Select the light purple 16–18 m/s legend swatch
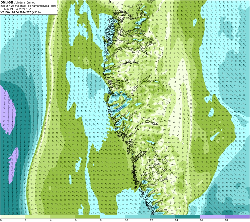 212,216
